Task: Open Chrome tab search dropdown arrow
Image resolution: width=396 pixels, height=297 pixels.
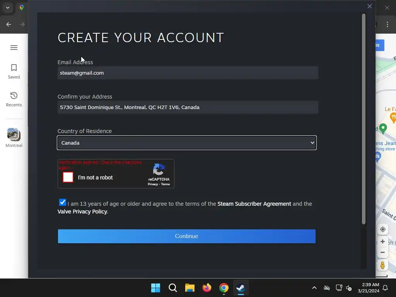Action: [8, 8]
